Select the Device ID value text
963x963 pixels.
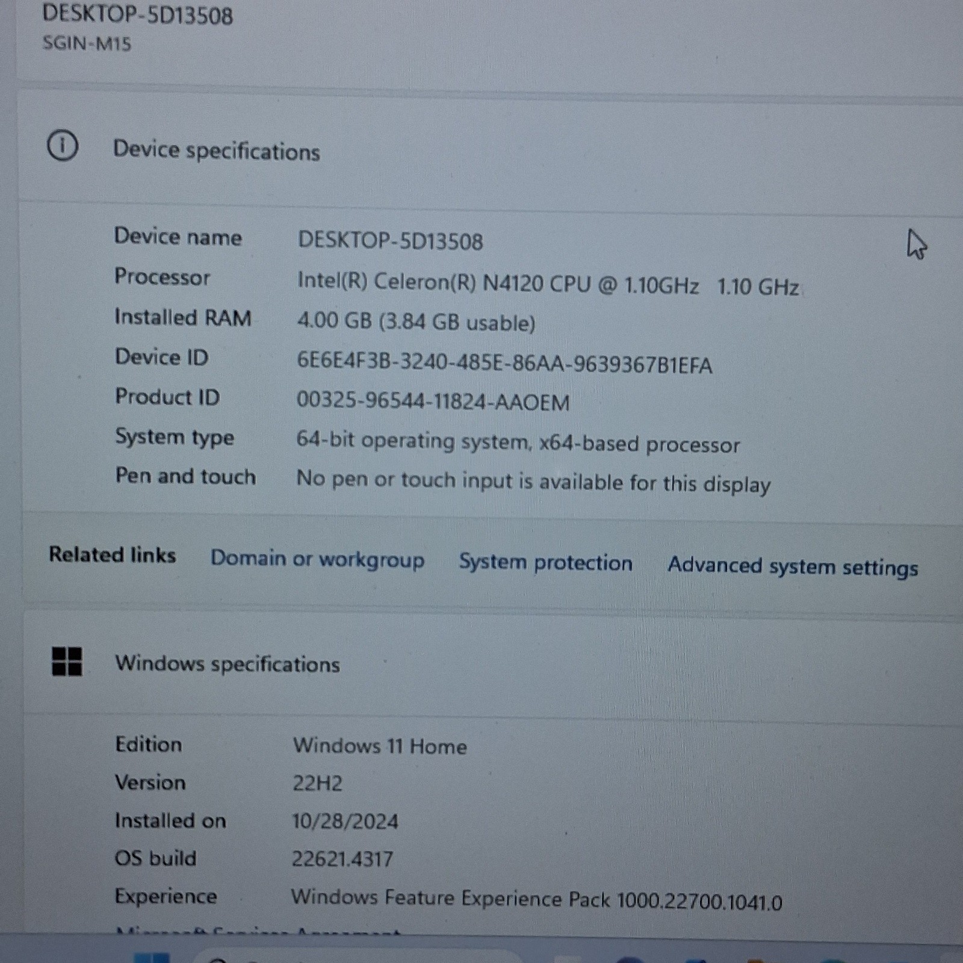504,363
